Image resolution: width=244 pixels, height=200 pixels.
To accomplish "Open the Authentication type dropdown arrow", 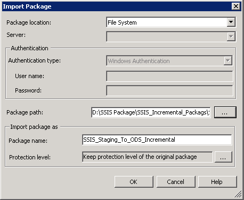I will 228,61.
